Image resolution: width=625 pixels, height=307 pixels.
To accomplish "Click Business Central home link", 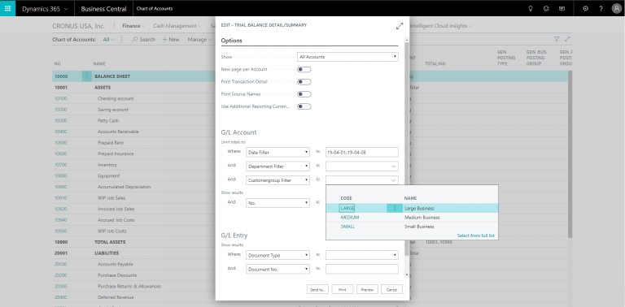I will [x=103, y=8].
